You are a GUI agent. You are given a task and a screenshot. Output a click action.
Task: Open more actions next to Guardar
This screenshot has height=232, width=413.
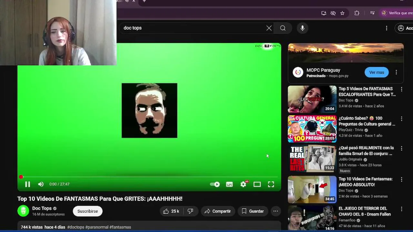(x=276, y=211)
